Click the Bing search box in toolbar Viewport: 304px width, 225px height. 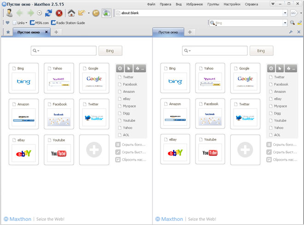tap(249, 23)
